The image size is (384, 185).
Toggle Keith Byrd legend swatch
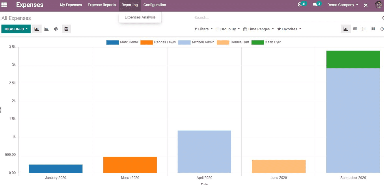tap(258, 42)
